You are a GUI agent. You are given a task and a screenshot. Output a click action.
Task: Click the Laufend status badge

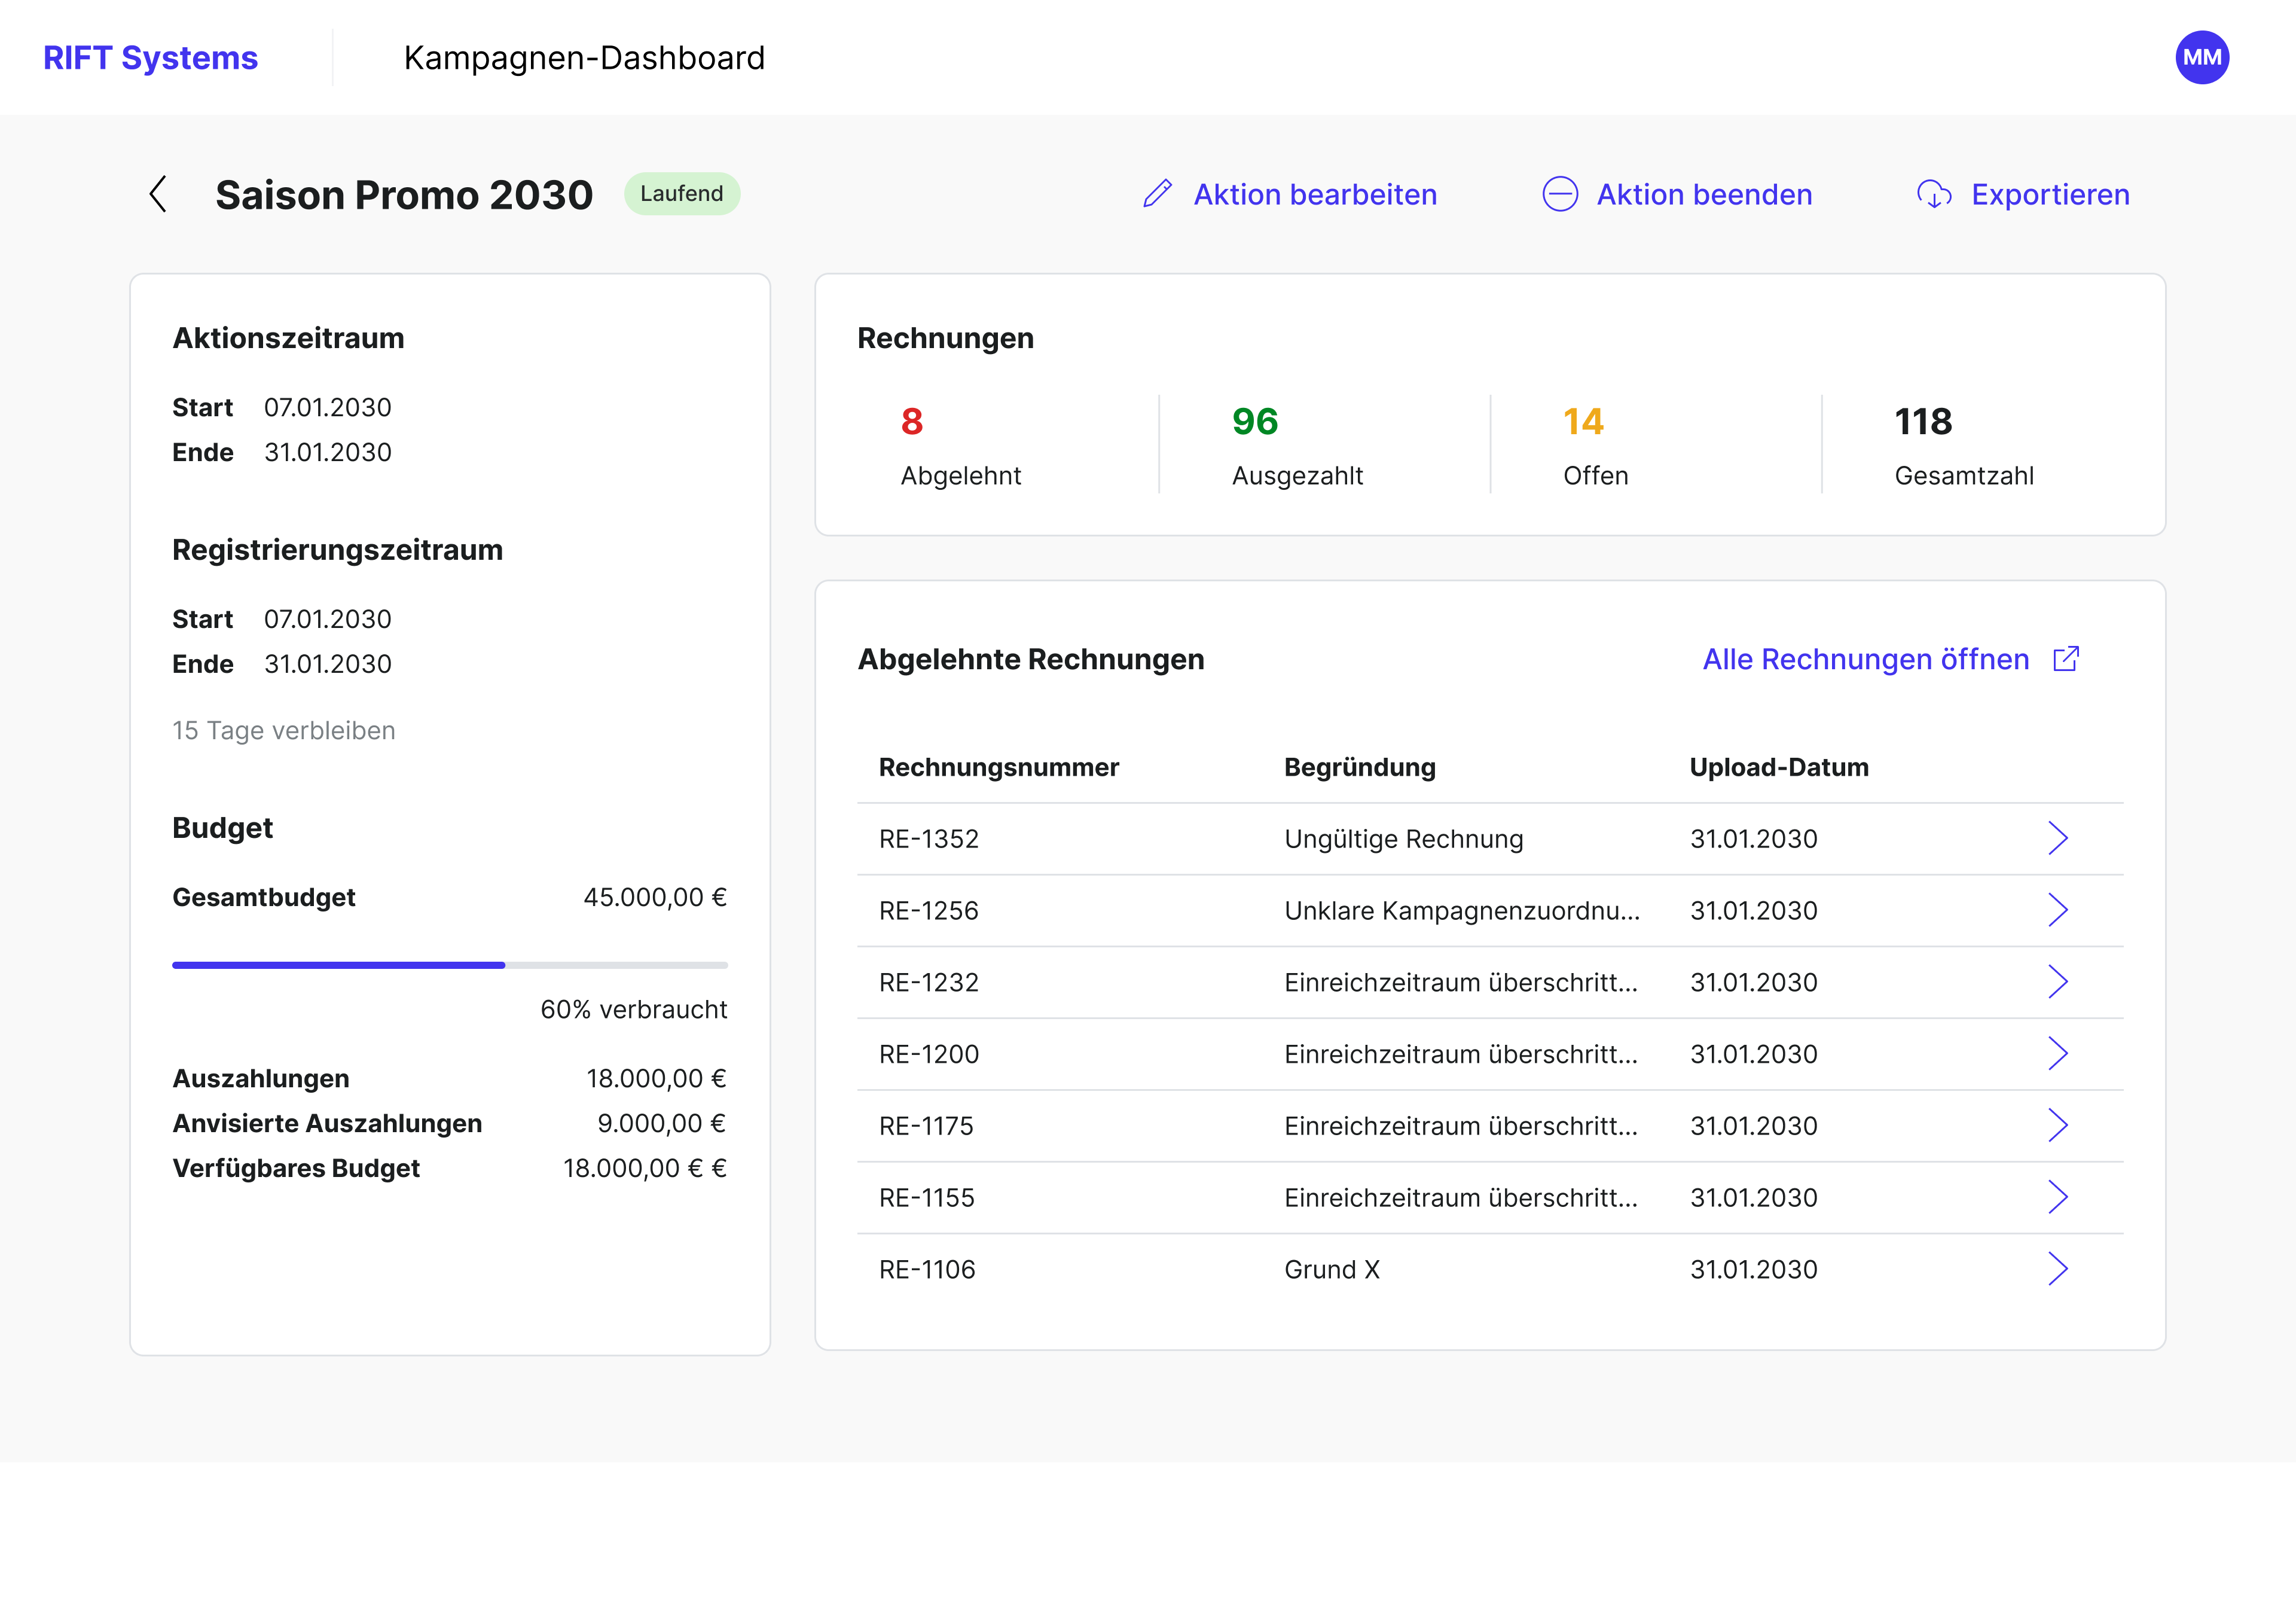[682, 194]
